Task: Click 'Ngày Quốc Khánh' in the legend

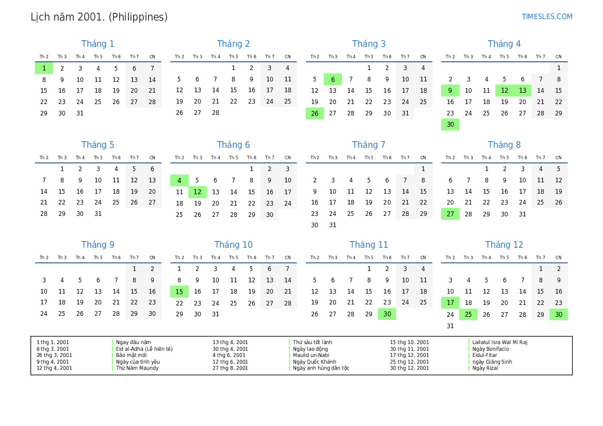Action: pyautogui.click(x=315, y=362)
